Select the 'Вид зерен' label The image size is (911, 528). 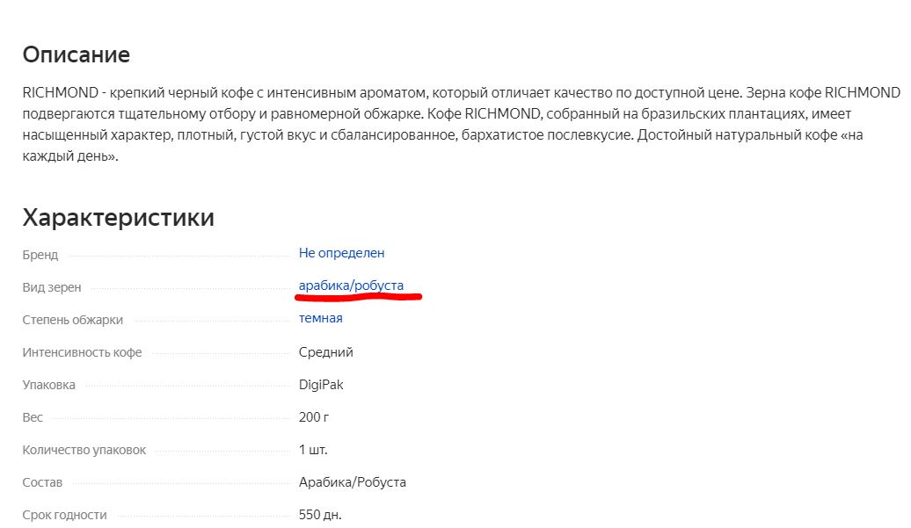(52, 288)
